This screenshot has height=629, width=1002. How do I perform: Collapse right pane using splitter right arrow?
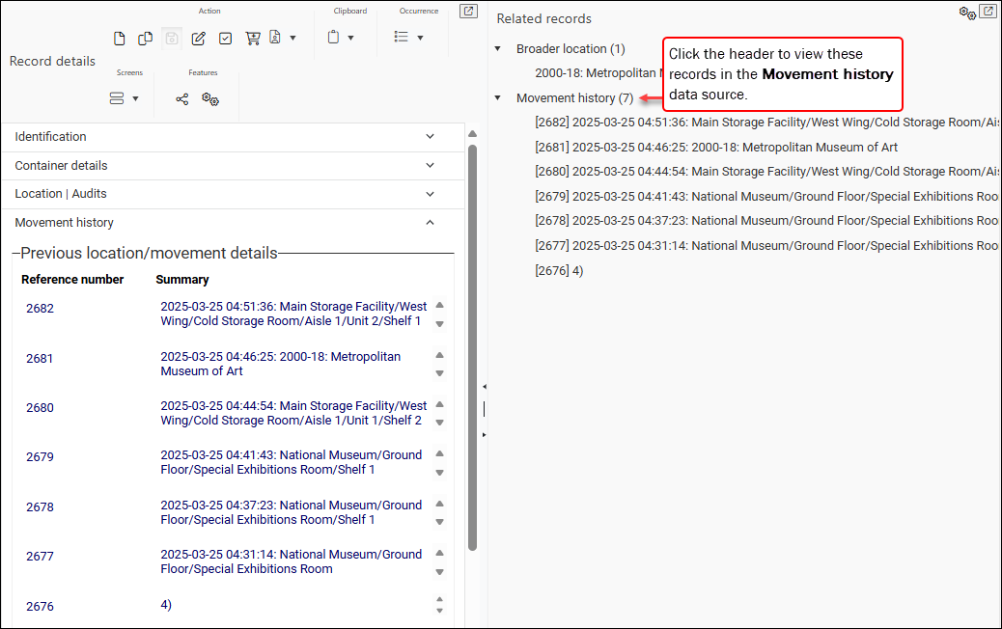(485, 435)
